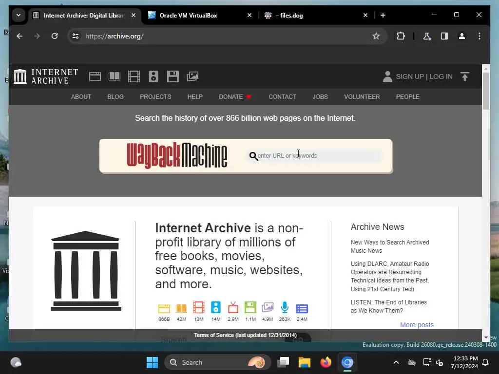Open Firefox from the taskbar
This screenshot has height=374, width=499.
(x=326, y=362)
